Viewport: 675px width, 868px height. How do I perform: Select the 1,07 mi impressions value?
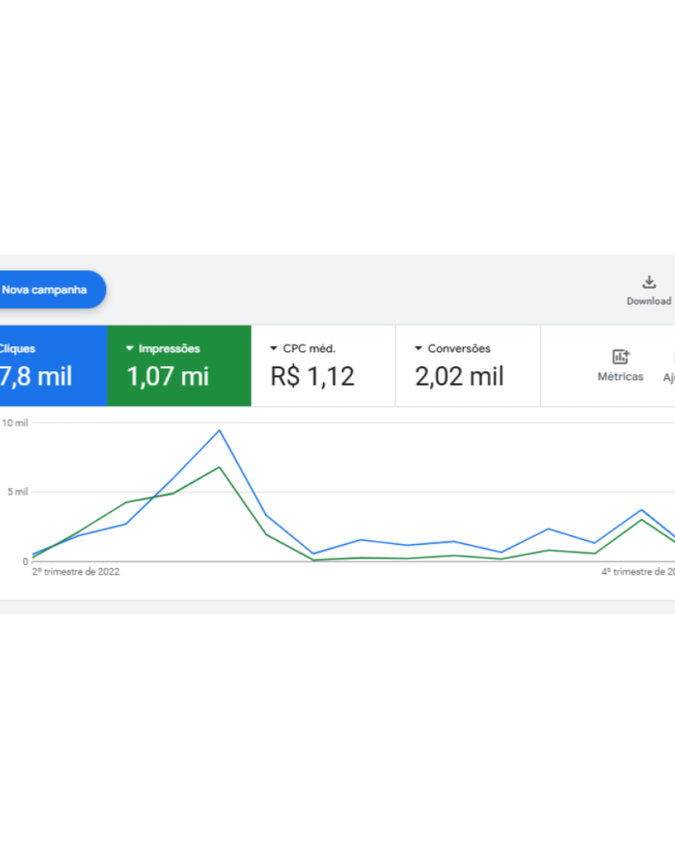point(168,376)
